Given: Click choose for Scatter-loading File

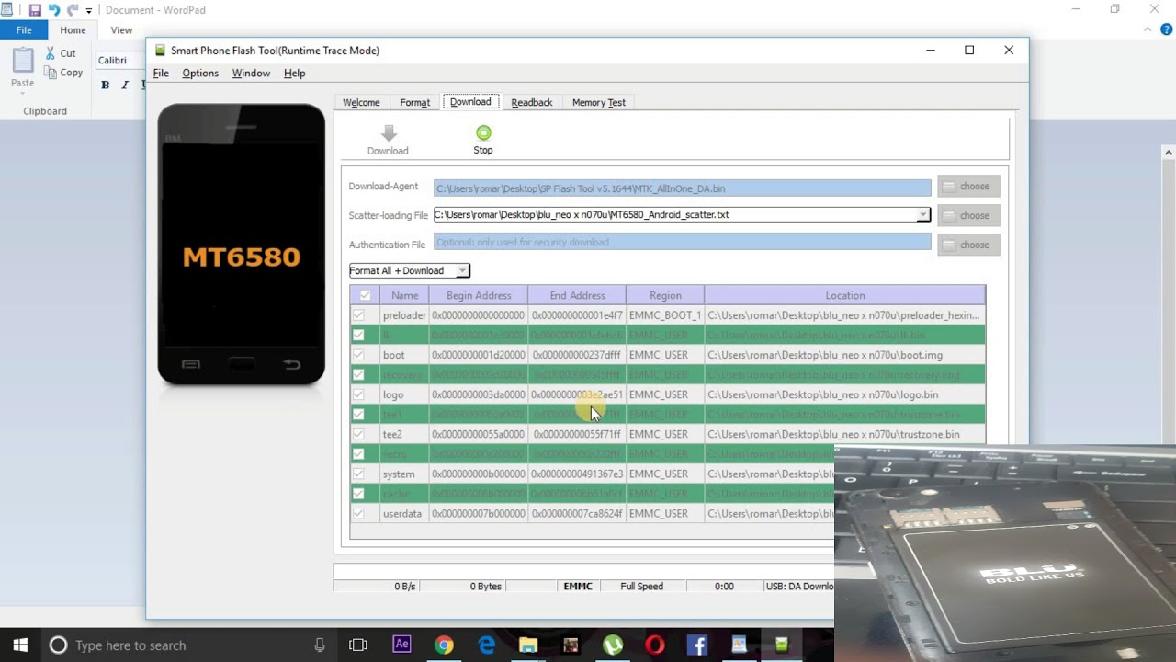Looking at the screenshot, I should click(968, 215).
